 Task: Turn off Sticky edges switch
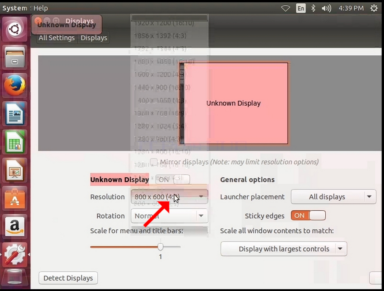[x=308, y=216]
